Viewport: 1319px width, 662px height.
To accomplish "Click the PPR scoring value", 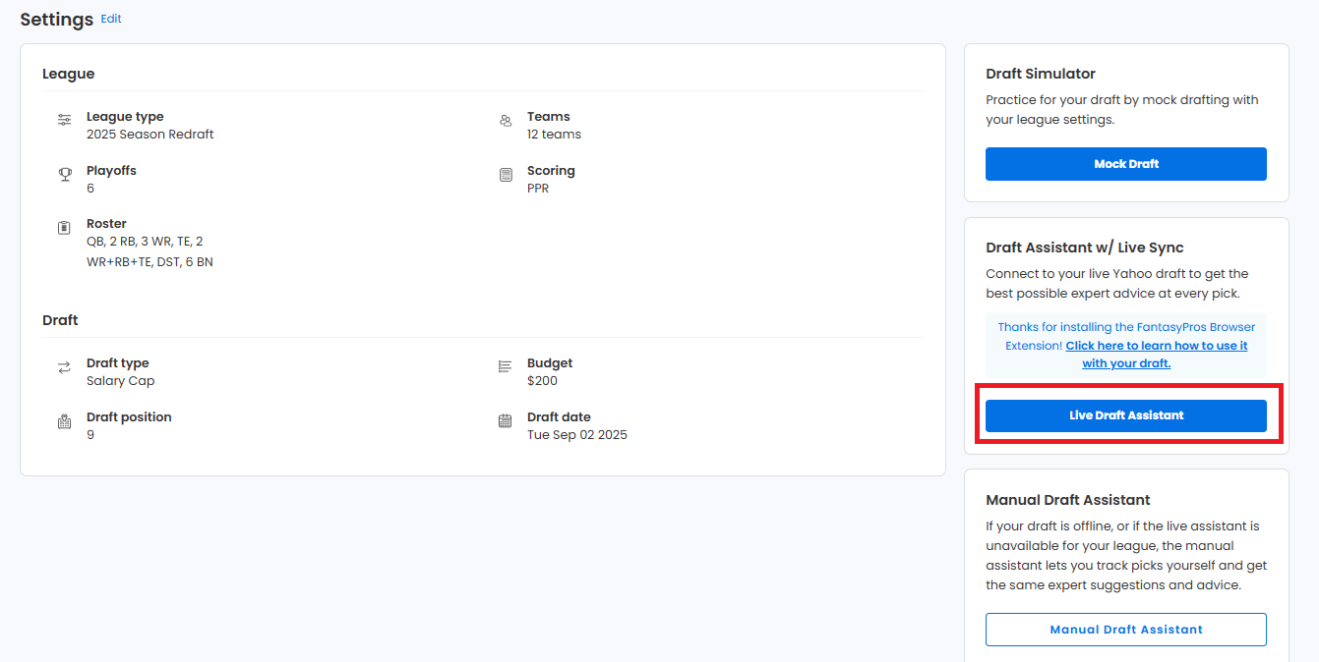I will [x=538, y=189].
